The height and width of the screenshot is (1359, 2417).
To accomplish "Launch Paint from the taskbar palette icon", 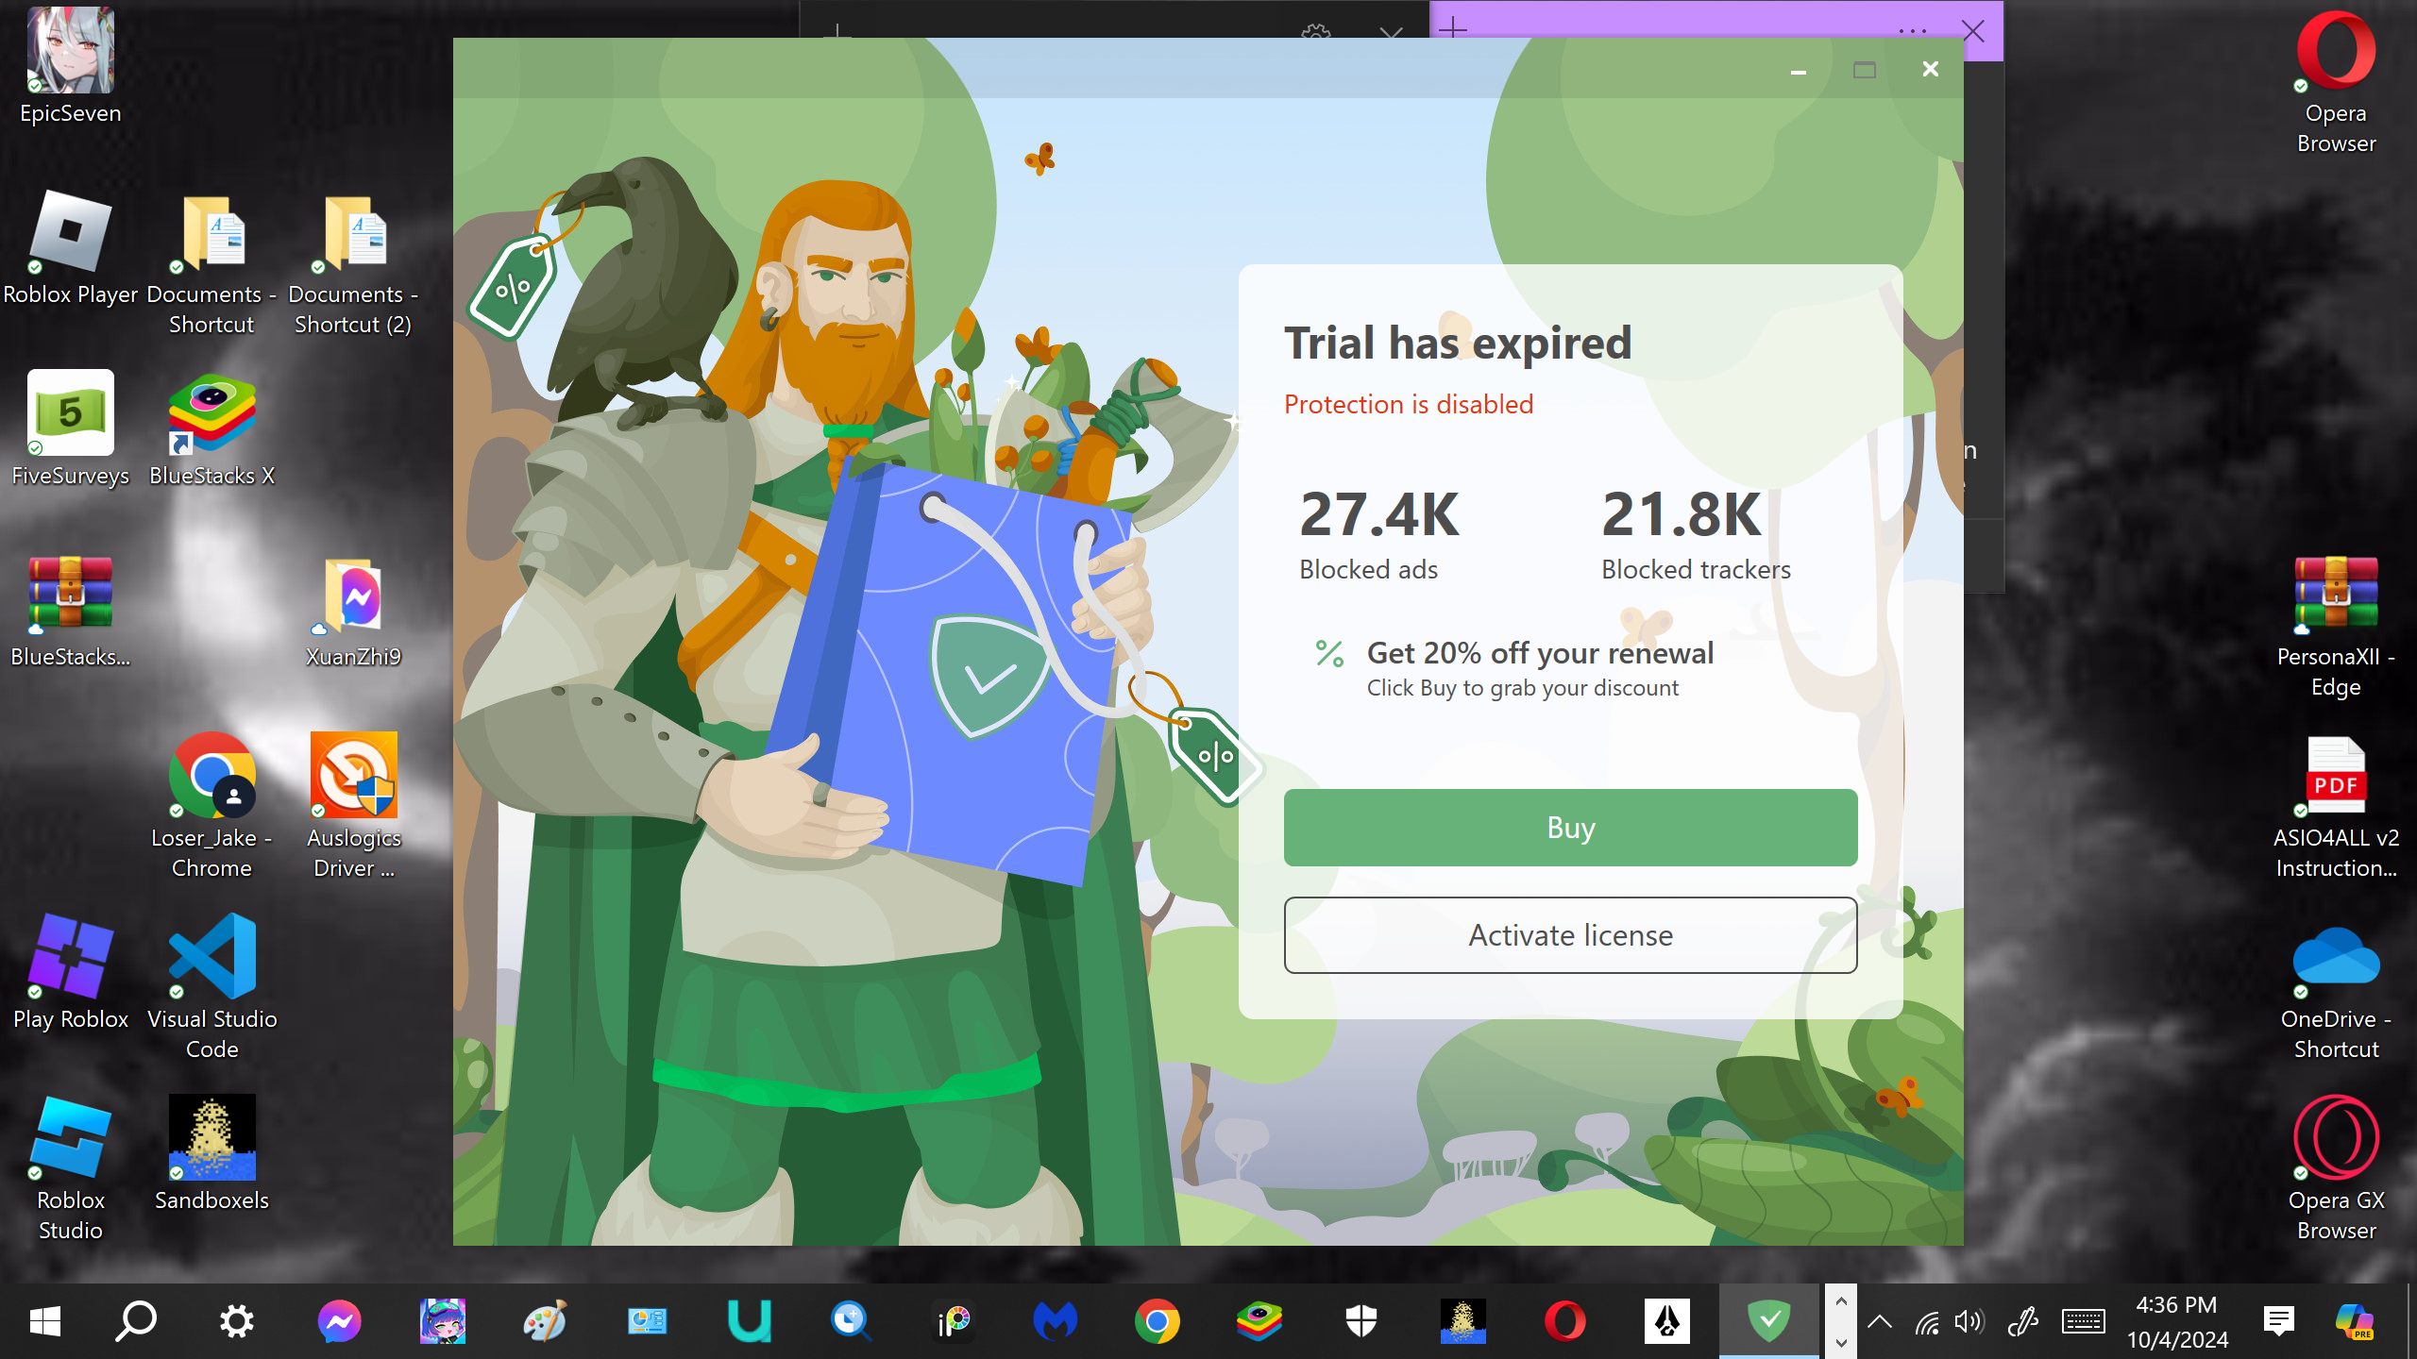I will pyautogui.click(x=545, y=1321).
